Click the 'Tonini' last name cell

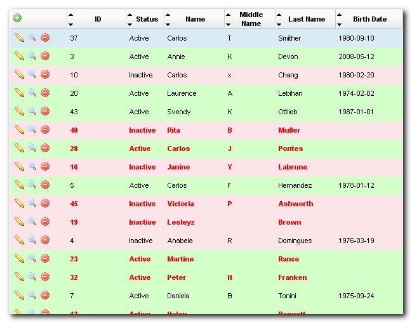[x=287, y=296]
